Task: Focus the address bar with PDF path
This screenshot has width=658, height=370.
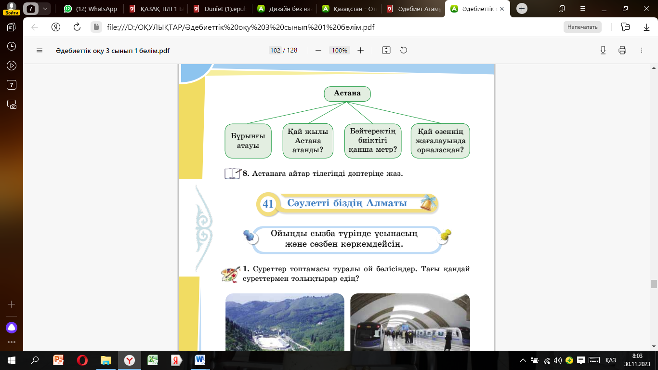Action: pos(240,27)
